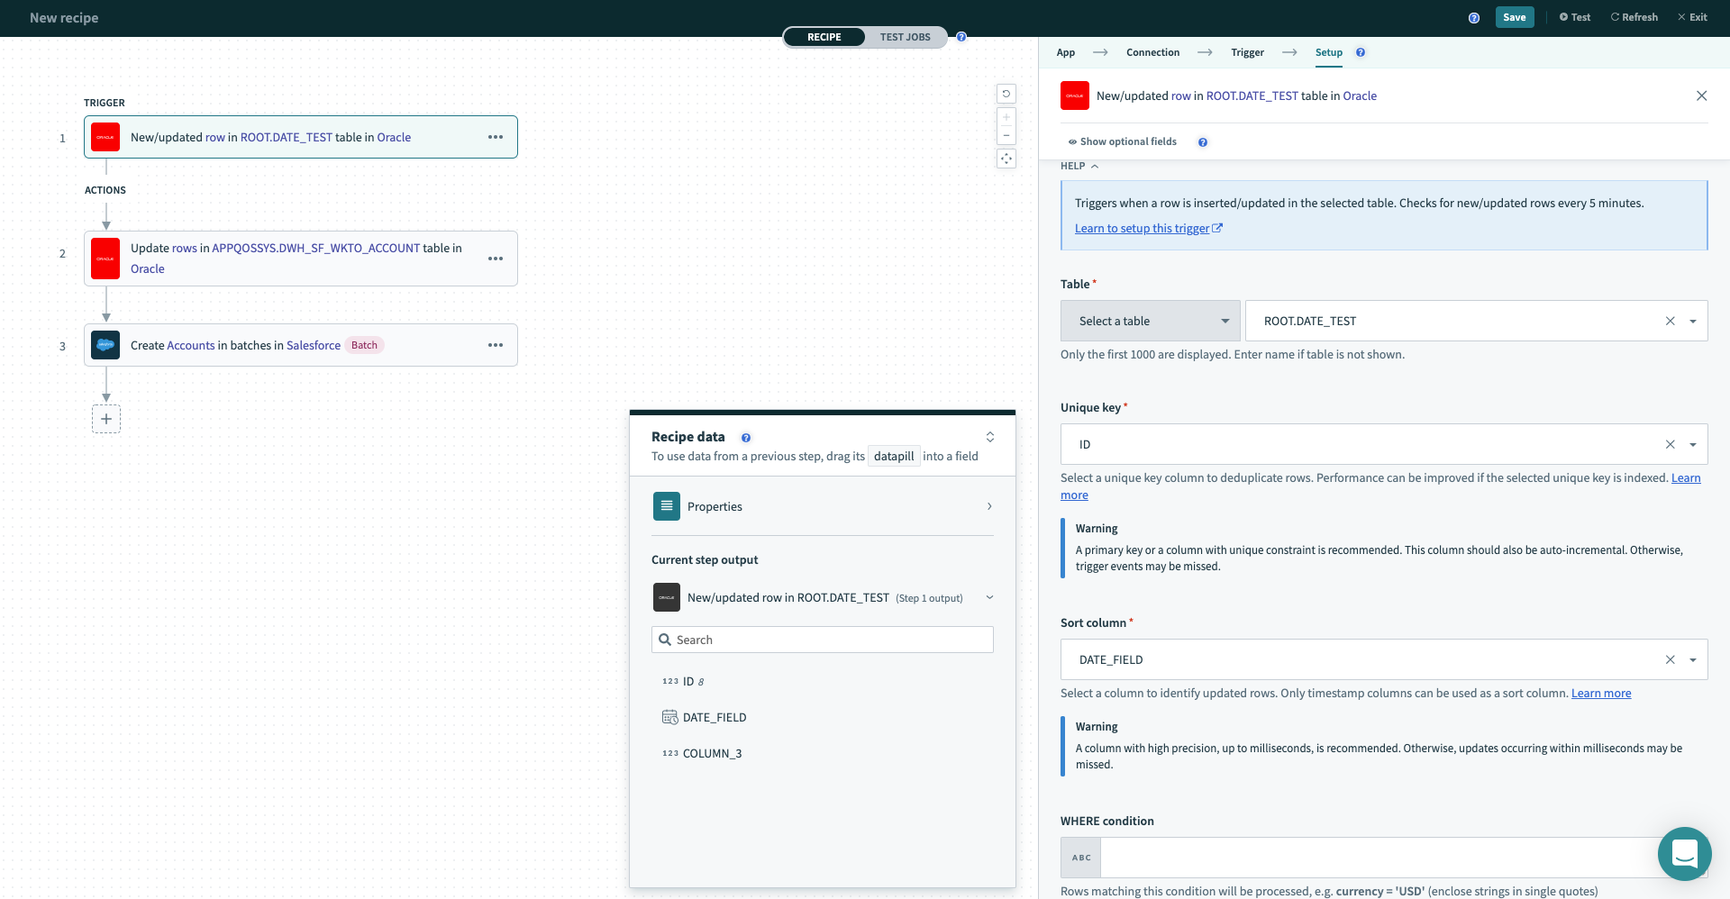Toggle Show optional fields
Viewport: 1730px width, 899px height.
[x=1123, y=142]
